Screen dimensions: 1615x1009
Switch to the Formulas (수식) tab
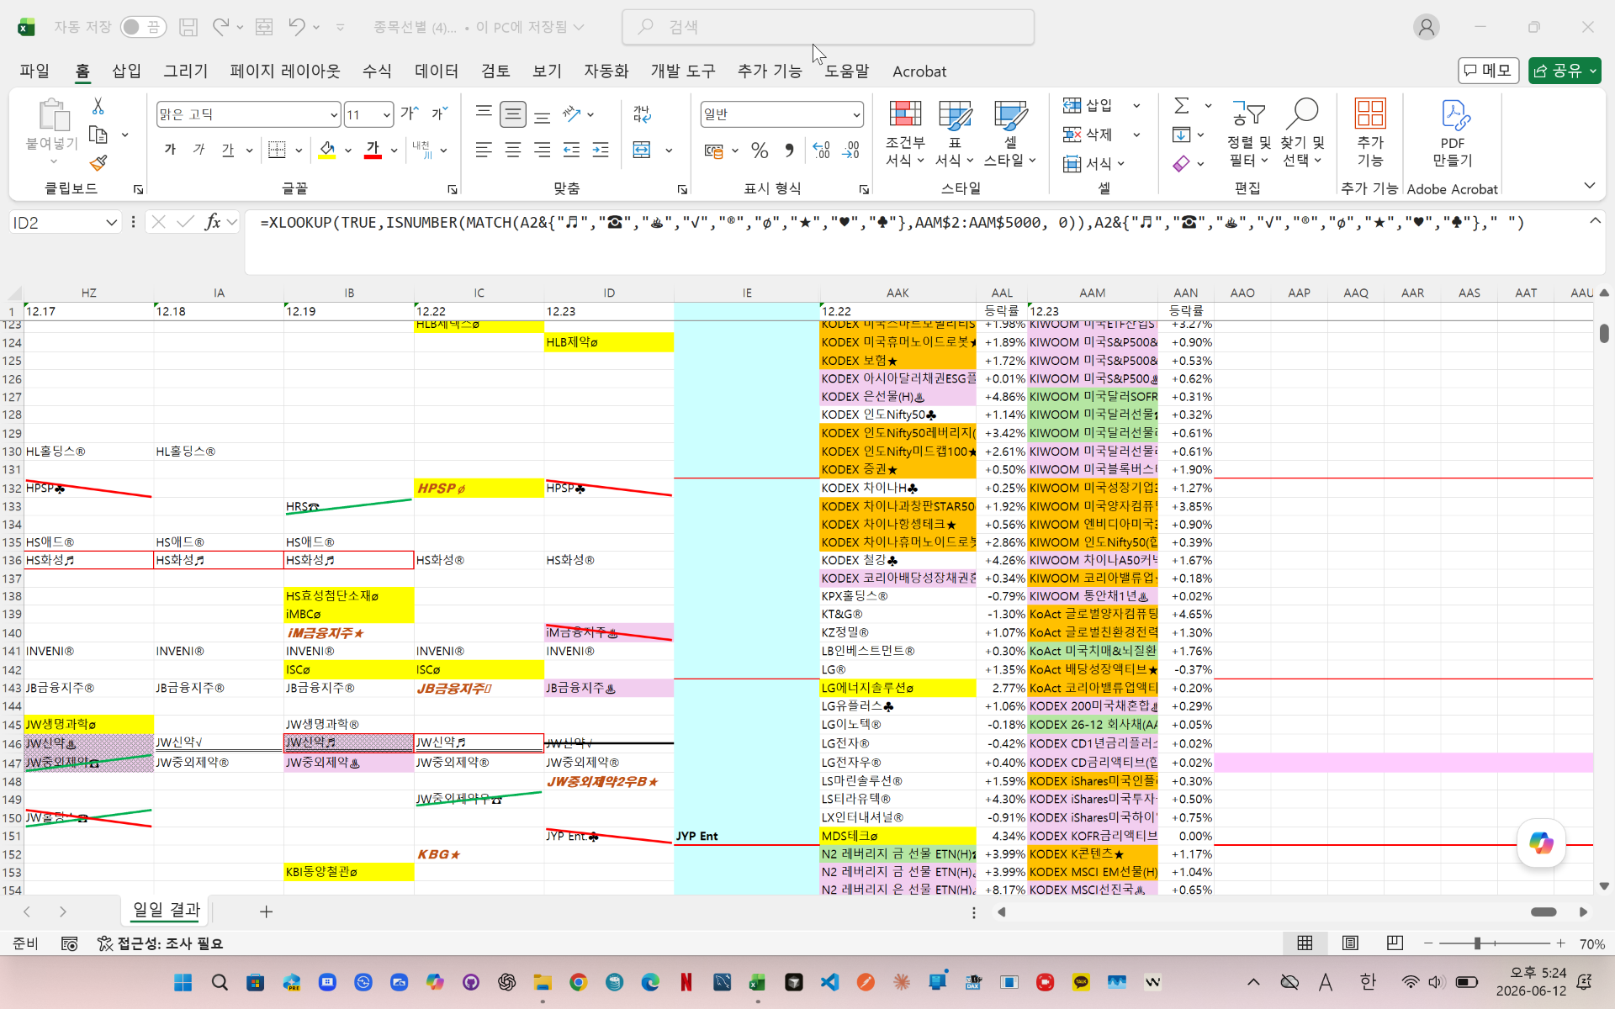(x=377, y=71)
